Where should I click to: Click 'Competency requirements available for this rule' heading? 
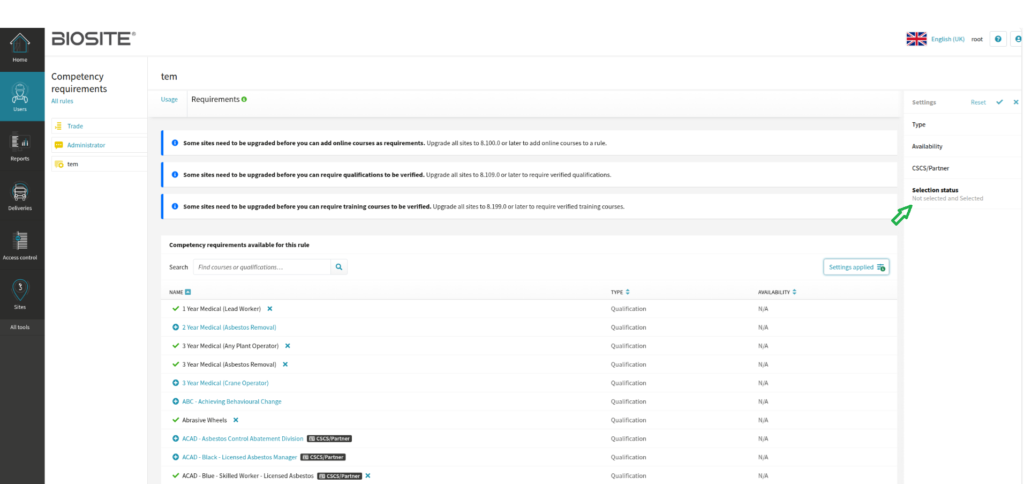click(x=239, y=245)
